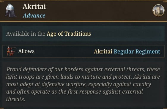Click the yellow Akritai unit name
Screen dimensions: 167x109
coord(103,51)
